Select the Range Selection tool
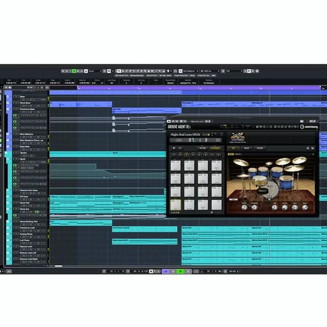Screen dimensions: 327x327 123,71
